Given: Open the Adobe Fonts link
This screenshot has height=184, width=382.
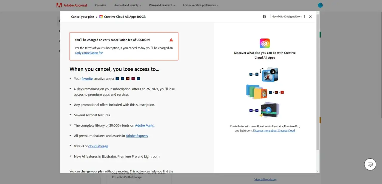Looking at the screenshot, I should pyautogui.click(x=144, y=126).
